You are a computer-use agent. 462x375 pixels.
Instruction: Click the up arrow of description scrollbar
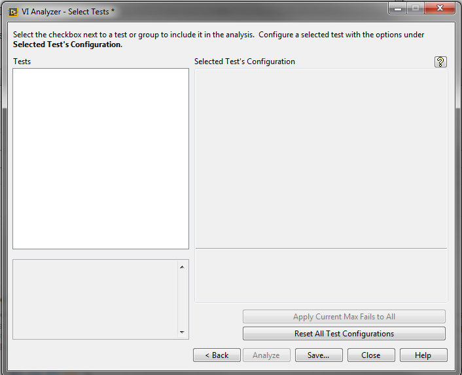coord(182,267)
